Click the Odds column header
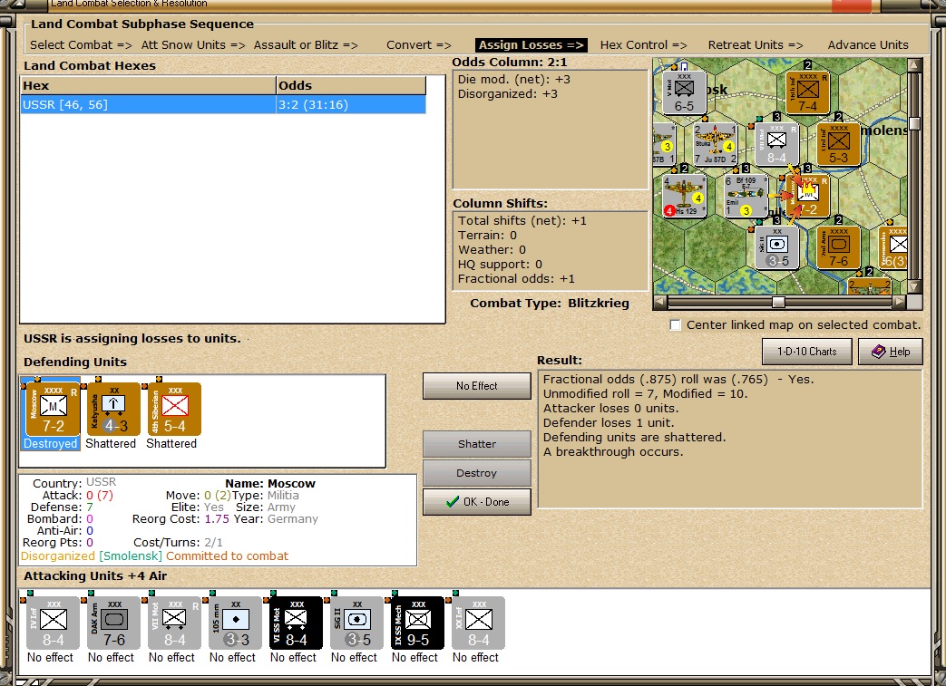The height and width of the screenshot is (686, 946). coord(351,85)
